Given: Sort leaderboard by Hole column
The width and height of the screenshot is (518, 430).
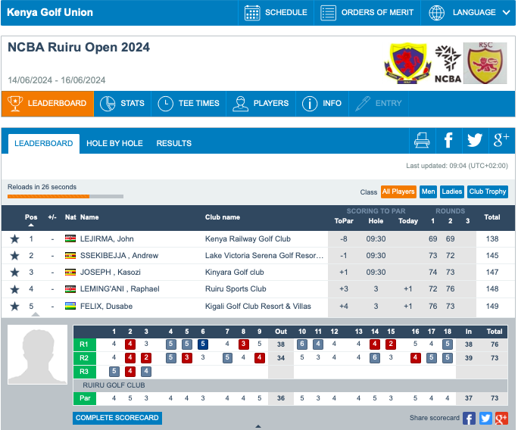Looking at the screenshot, I should tap(376, 221).
